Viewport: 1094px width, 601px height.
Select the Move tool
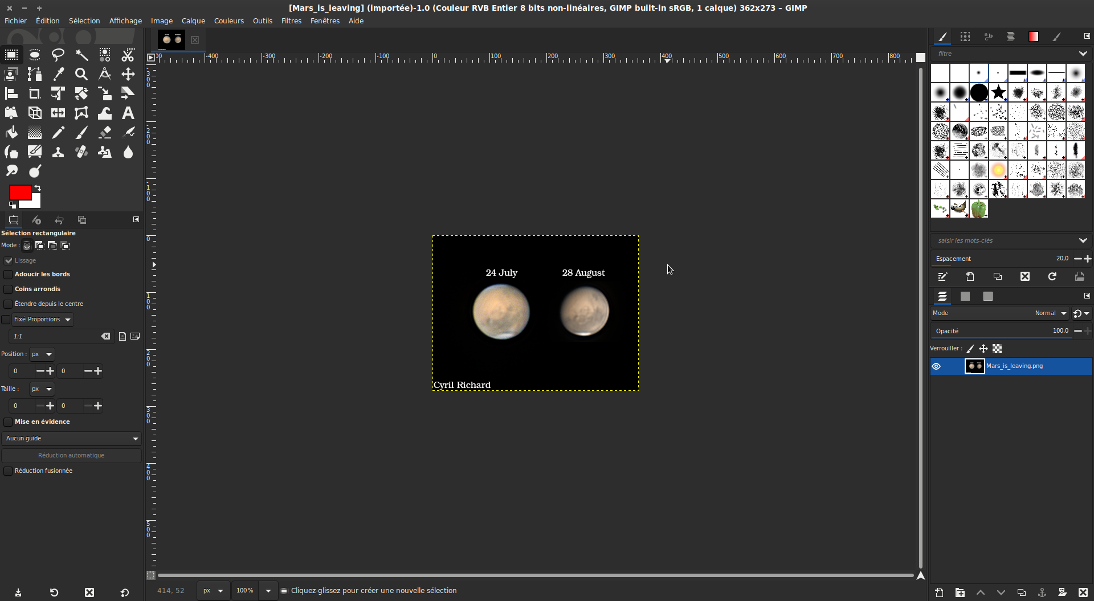[x=128, y=74]
